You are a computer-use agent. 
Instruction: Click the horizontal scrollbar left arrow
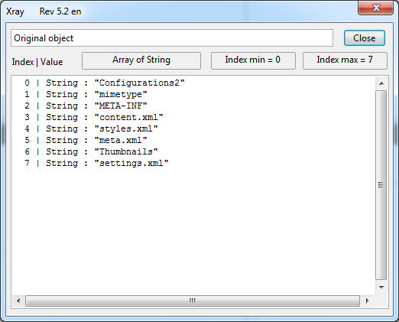(18, 301)
